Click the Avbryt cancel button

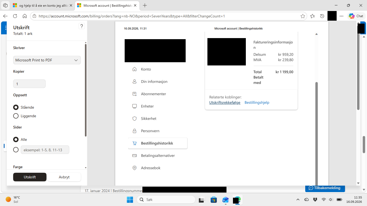(x=64, y=177)
